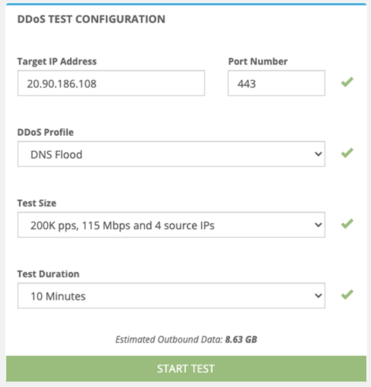The image size is (371, 387).
Task: Click the checkmark beside the DDoS Profile dropdown
Action: [x=347, y=153]
